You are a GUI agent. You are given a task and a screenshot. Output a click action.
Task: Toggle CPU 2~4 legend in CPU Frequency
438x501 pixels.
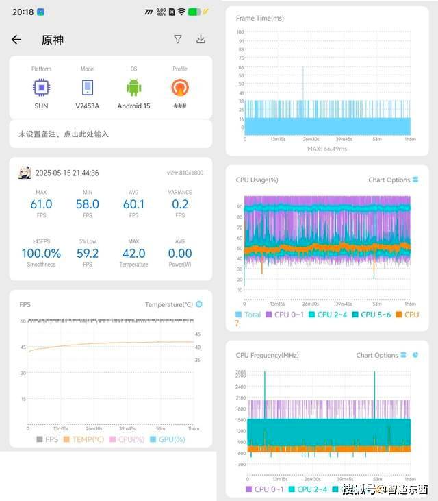(x=307, y=489)
